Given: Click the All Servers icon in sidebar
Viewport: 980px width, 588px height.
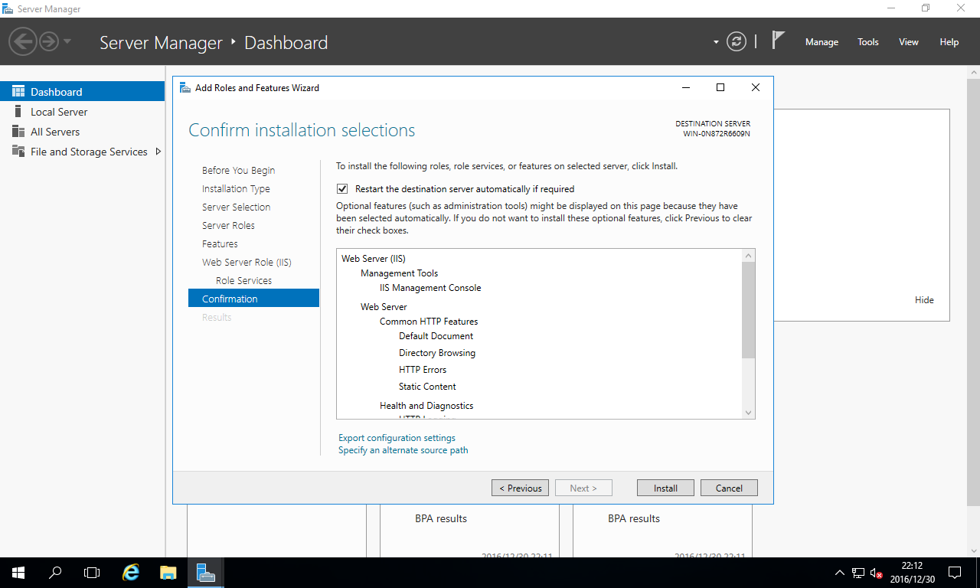Looking at the screenshot, I should tap(18, 132).
